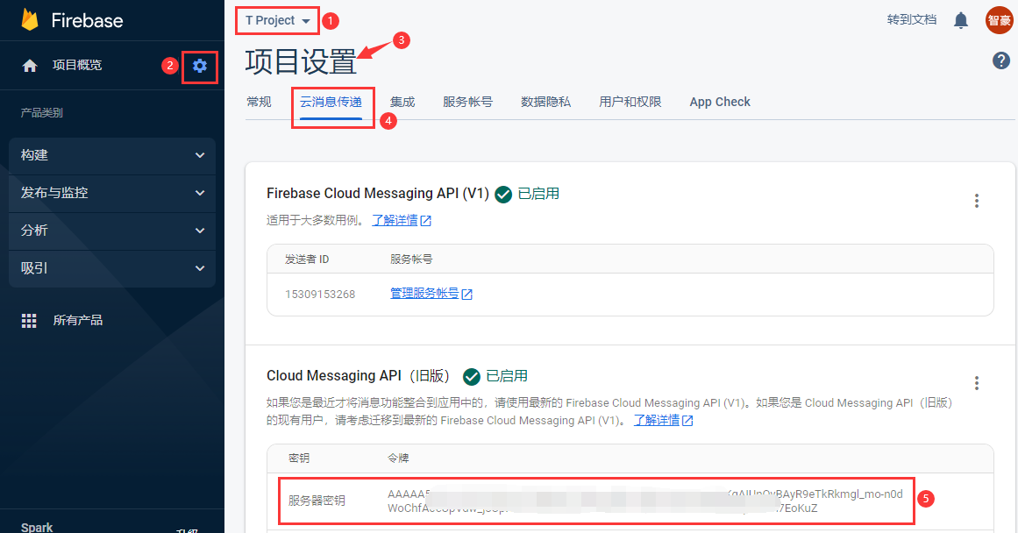Click the 服务帐号 column header
This screenshot has width=1018, height=533.
coord(411,259)
